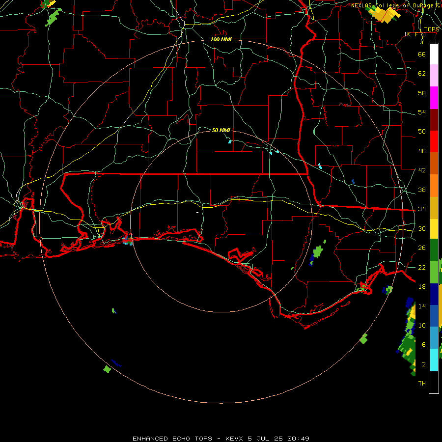Click the "TH" legend label
Image resolution: width=442 pixels, height=442 pixels.
point(422,384)
